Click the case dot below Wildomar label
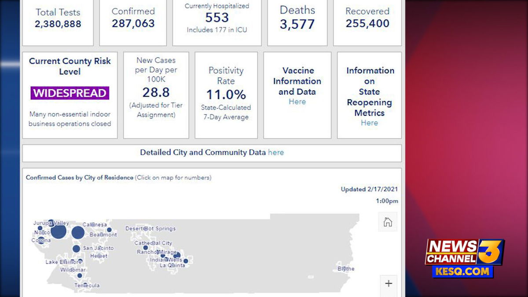This screenshot has width=528, height=297. 80,276
